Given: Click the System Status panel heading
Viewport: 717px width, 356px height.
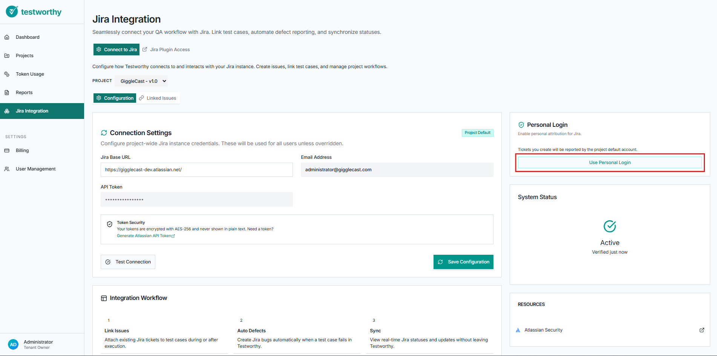Looking at the screenshot, I should pos(537,197).
